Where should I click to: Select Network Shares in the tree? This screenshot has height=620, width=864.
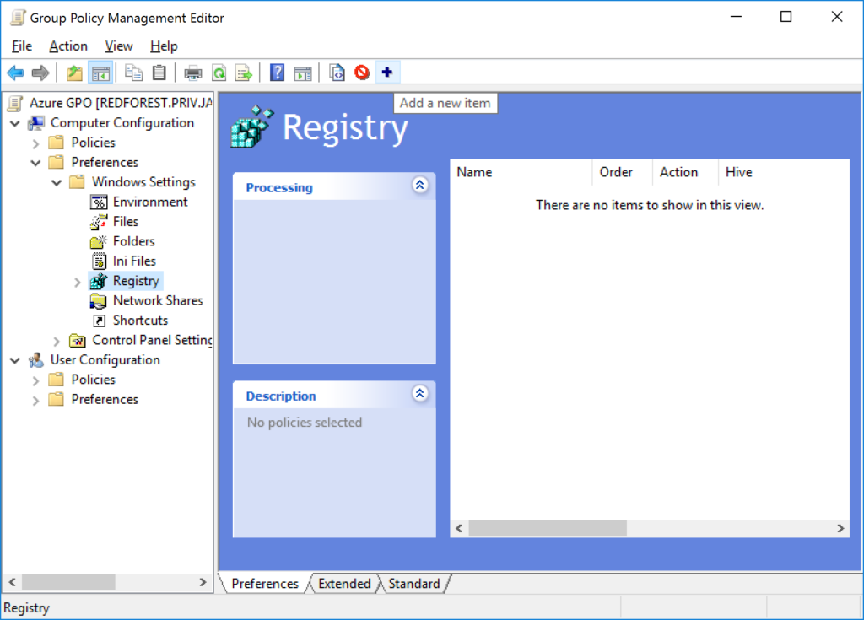click(x=159, y=300)
